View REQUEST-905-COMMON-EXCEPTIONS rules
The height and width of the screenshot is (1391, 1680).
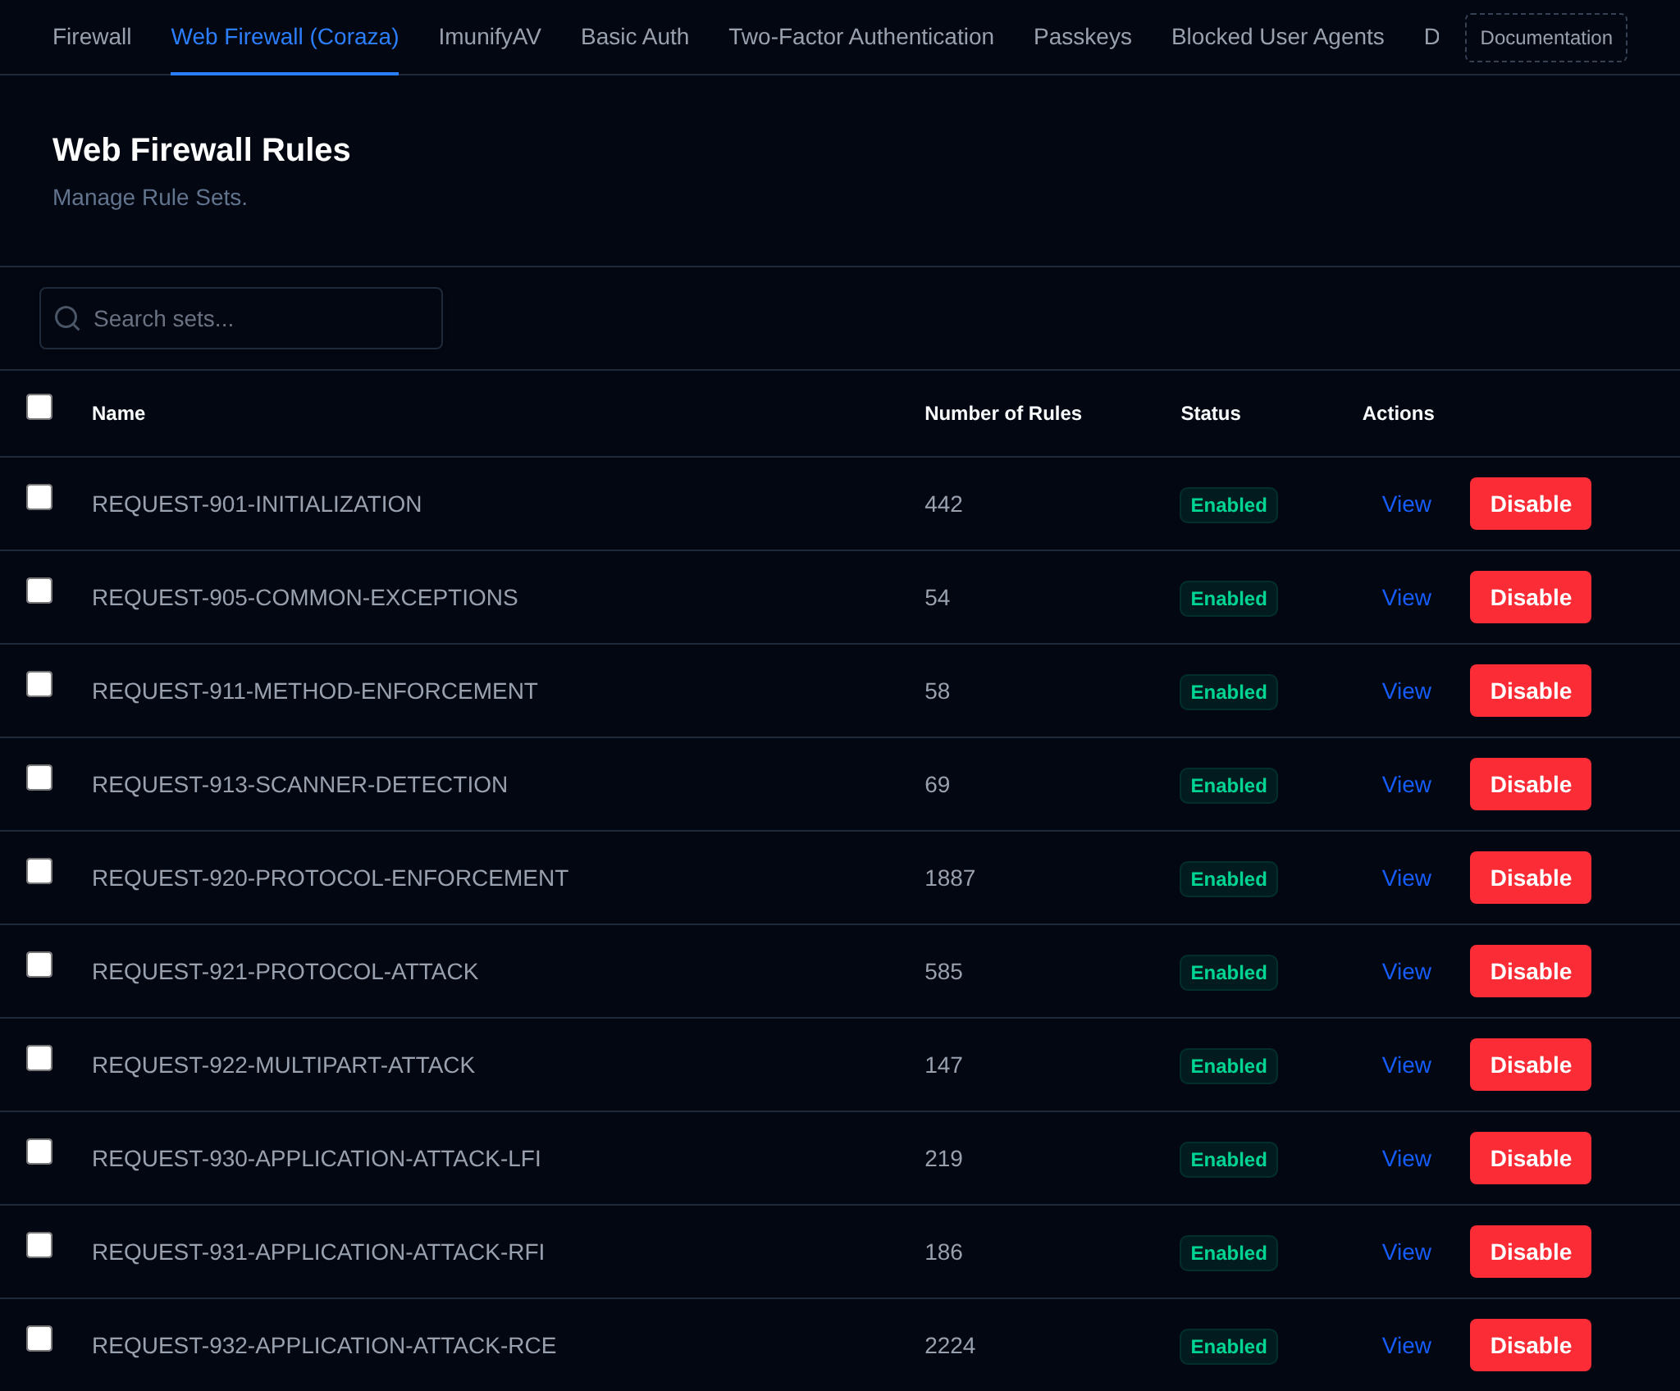click(x=1406, y=597)
